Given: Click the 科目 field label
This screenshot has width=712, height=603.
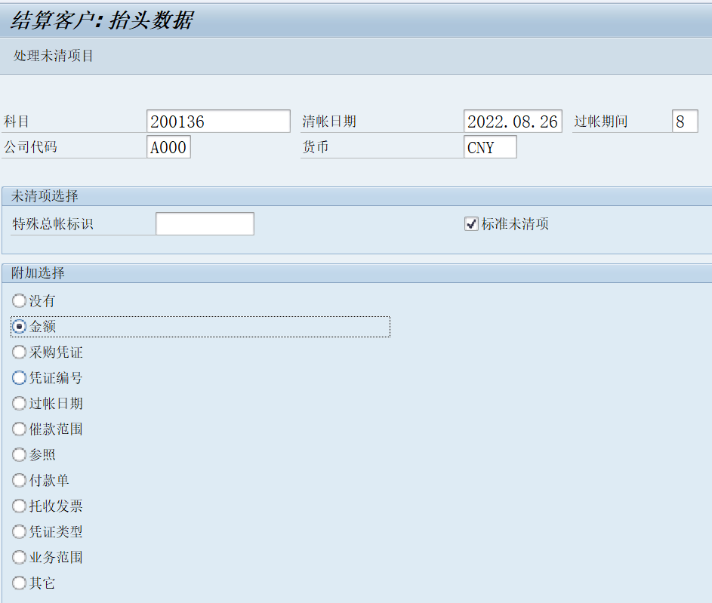Looking at the screenshot, I should point(17,122).
